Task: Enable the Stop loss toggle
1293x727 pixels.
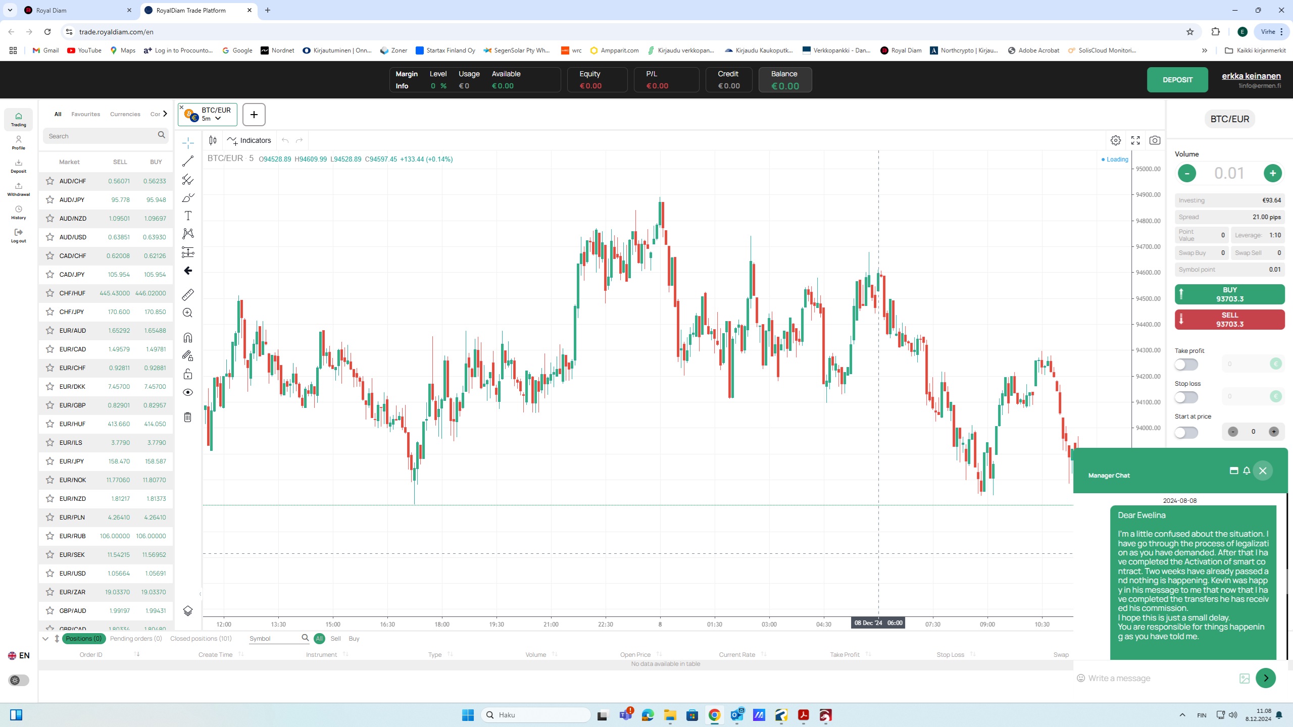Action: (1186, 397)
